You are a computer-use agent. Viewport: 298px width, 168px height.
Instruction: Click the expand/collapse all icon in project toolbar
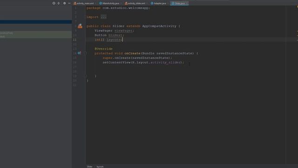(59, 3)
